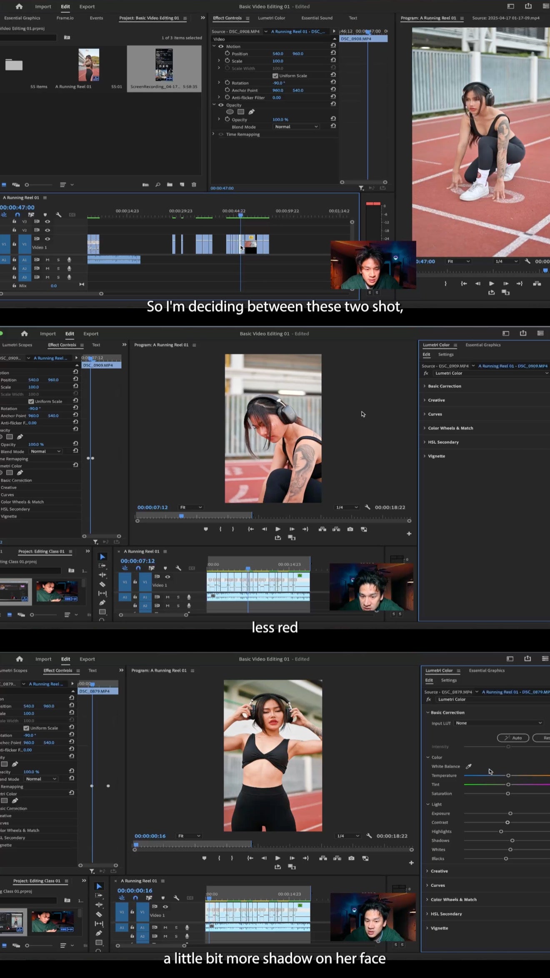Collapse the Light section in Lumetri Color
Viewport: 550px width, 978px height.
pyautogui.click(x=428, y=804)
